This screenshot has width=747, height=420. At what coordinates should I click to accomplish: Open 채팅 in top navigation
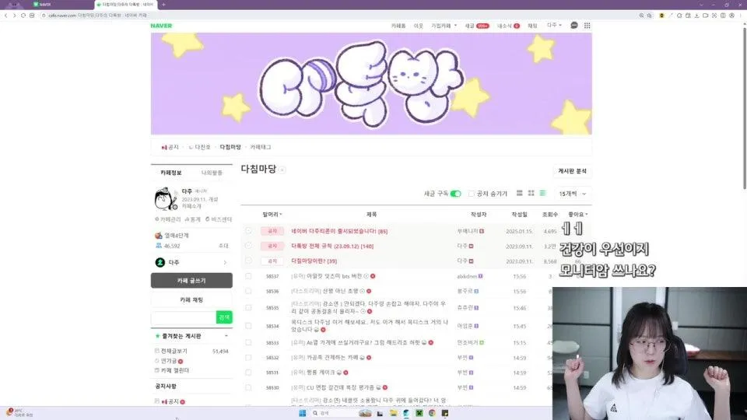point(532,26)
